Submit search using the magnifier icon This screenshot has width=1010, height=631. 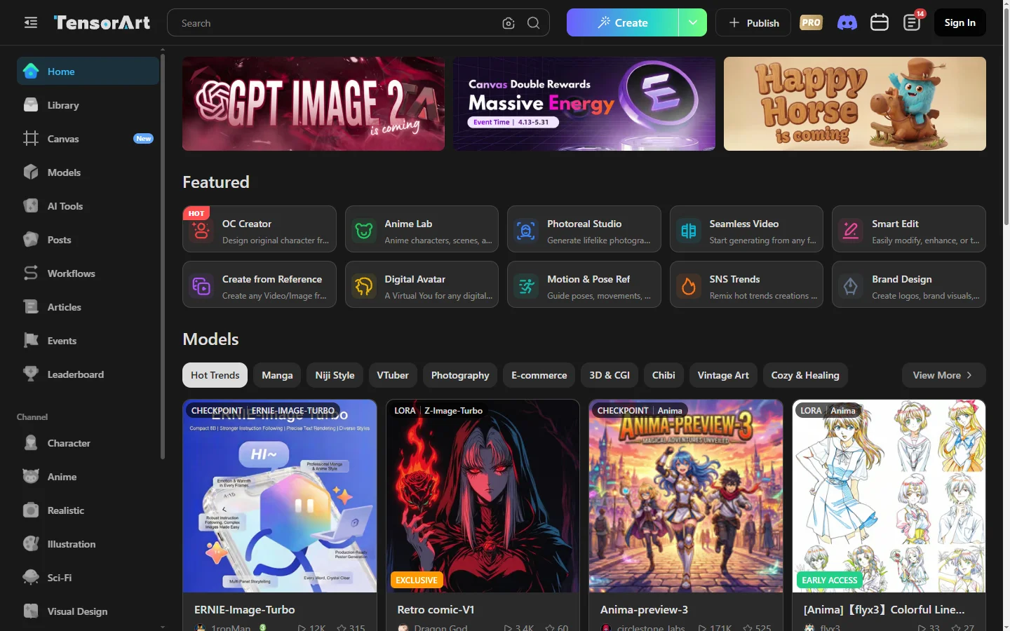point(534,23)
